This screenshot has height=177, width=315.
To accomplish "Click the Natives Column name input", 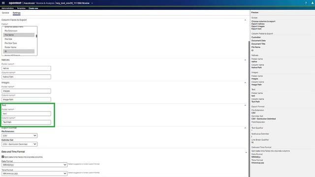I will (26, 77).
